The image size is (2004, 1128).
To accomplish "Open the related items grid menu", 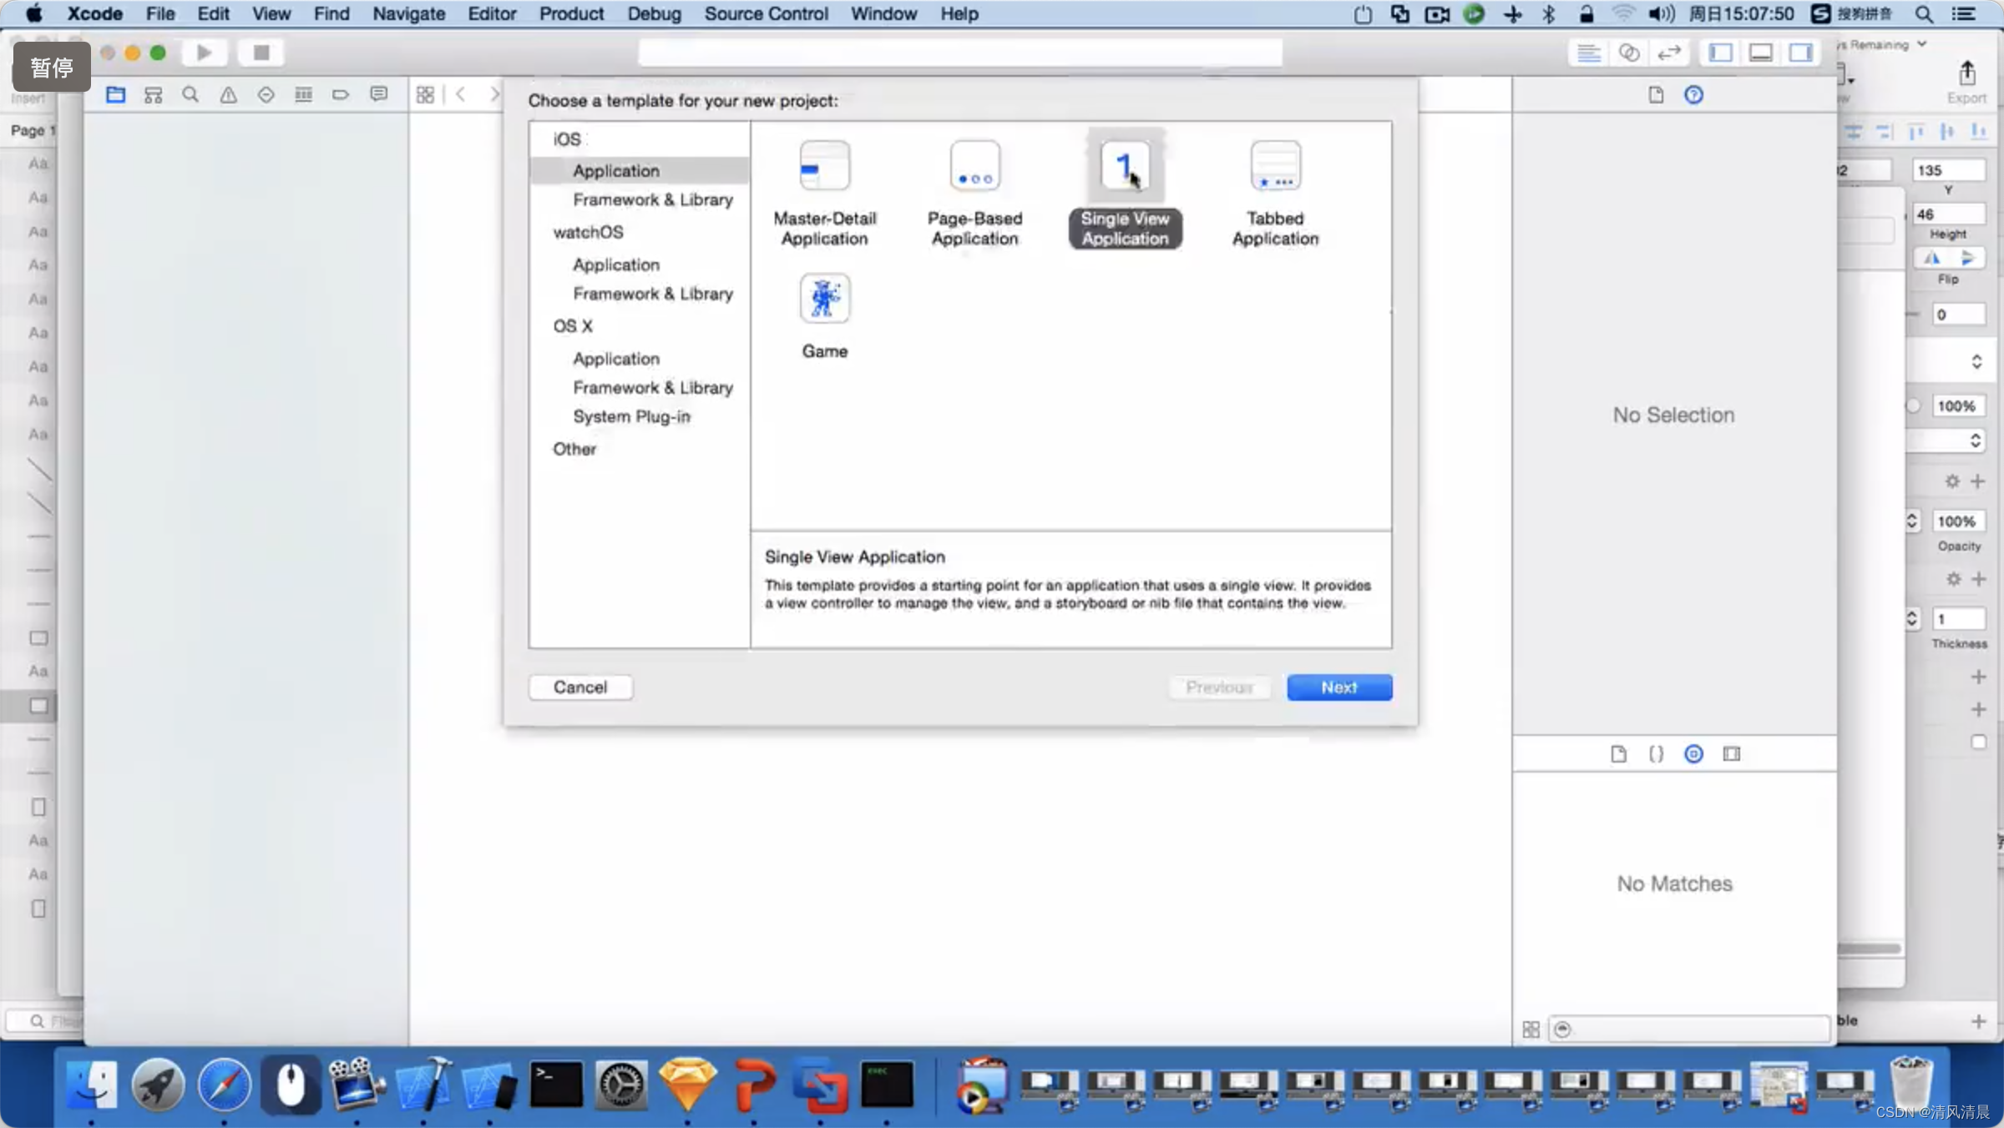I will tap(425, 94).
